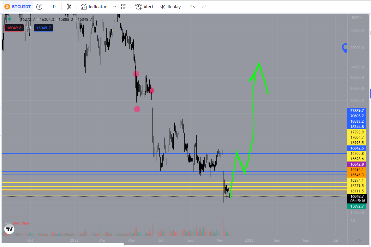Click the blue pin marker near 38000
371x247 pixels.
click(345, 48)
